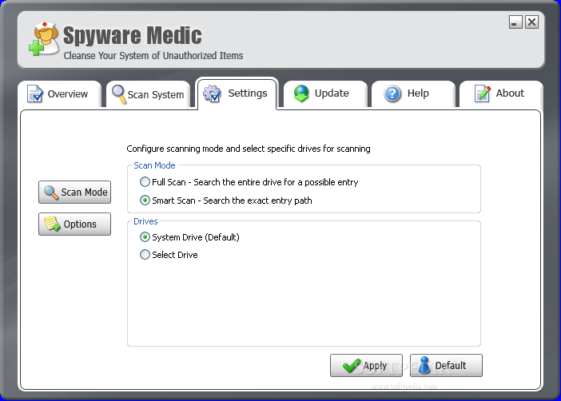Click the Scan System magnifier icon
The image size is (561, 401).
tap(119, 94)
